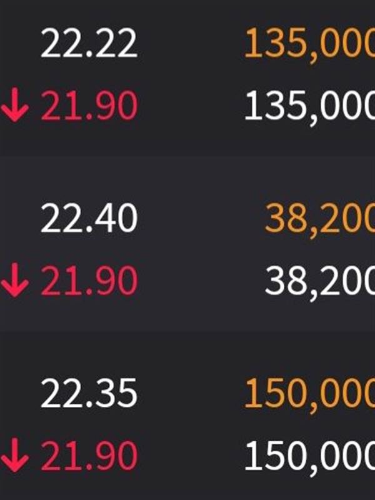Click the orange 135,000 quantity

(x=309, y=45)
